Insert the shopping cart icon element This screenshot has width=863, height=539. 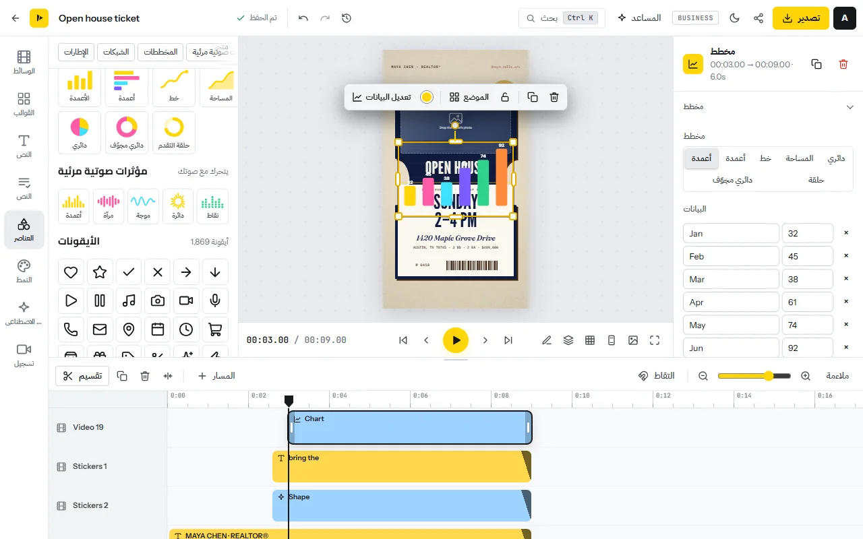(x=215, y=329)
